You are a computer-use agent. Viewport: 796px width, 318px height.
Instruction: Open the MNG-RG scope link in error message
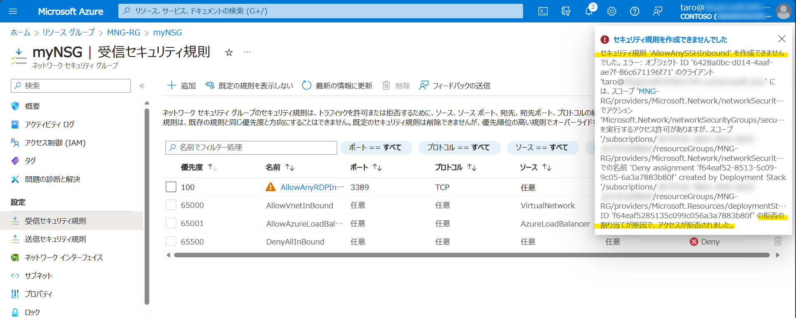pyautogui.click(x=648, y=91)
